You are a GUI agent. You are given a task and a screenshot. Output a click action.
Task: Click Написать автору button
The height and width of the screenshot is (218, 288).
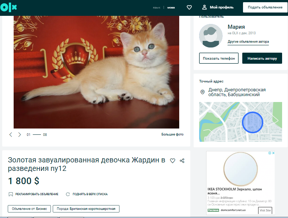262,58
